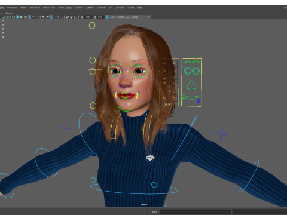This screenshot has height=215, width=287.
Task: Toggle the X-Ray icon
Action: point(68,17)
